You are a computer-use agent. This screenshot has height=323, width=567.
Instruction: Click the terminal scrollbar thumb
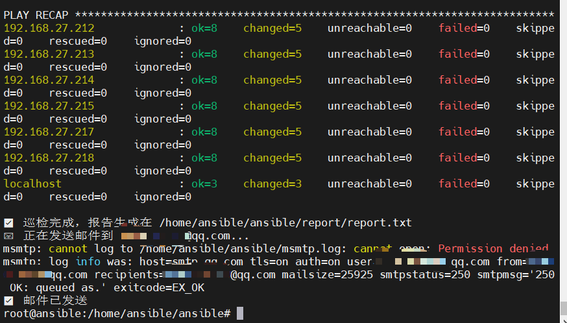(563, 309)
